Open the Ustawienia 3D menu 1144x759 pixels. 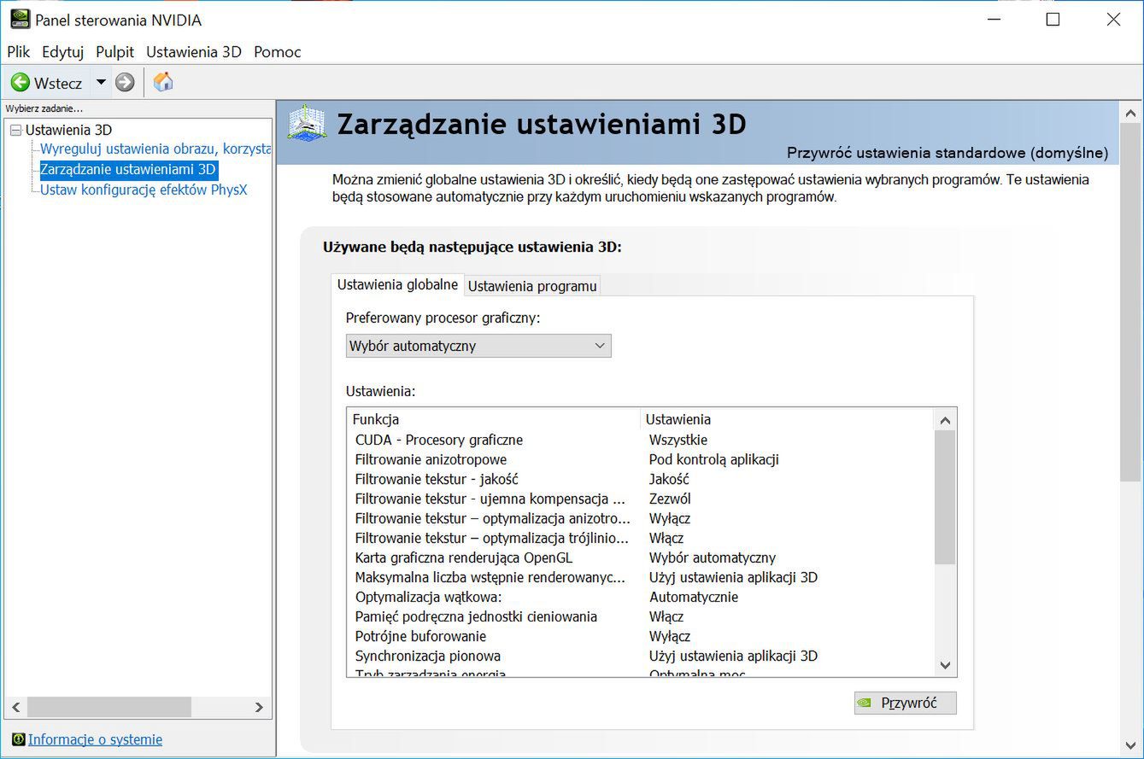click(193, 51)
